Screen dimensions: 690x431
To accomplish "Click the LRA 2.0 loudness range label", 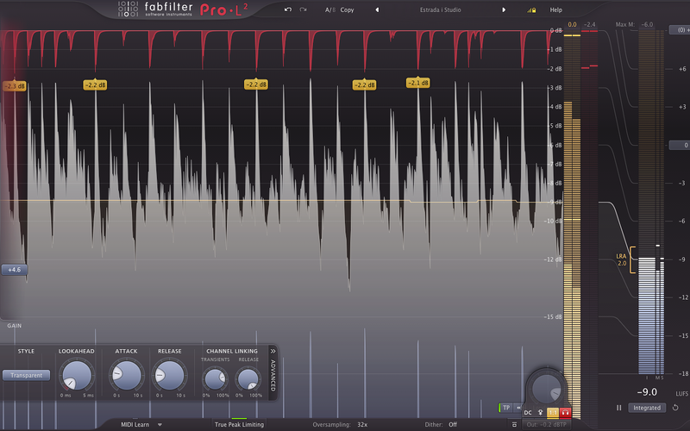I will (621, 259).
